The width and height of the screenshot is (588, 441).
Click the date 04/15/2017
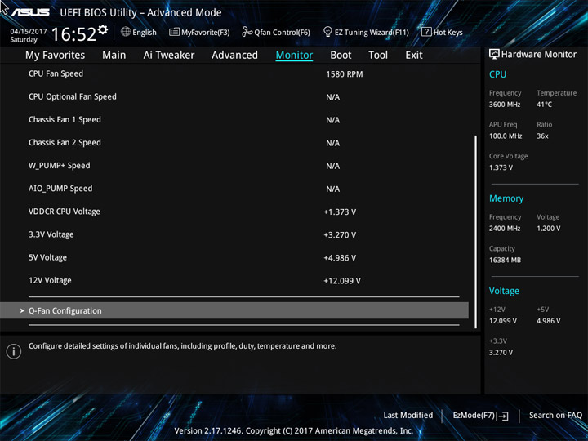pos(28,31)
